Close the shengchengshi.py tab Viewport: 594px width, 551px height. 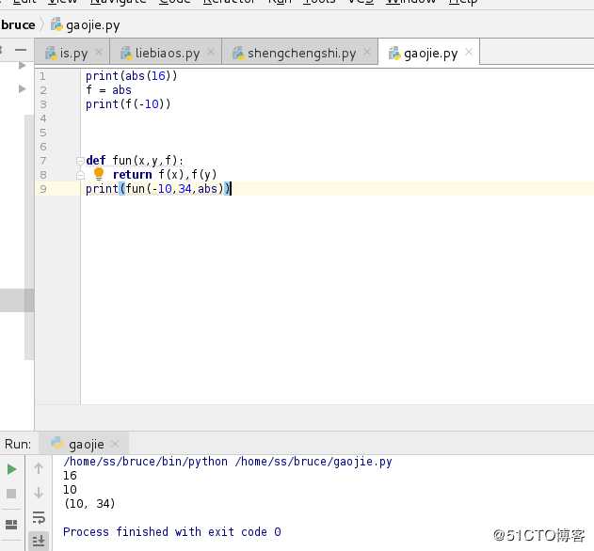pyautogui.click(x=367, y=53)
